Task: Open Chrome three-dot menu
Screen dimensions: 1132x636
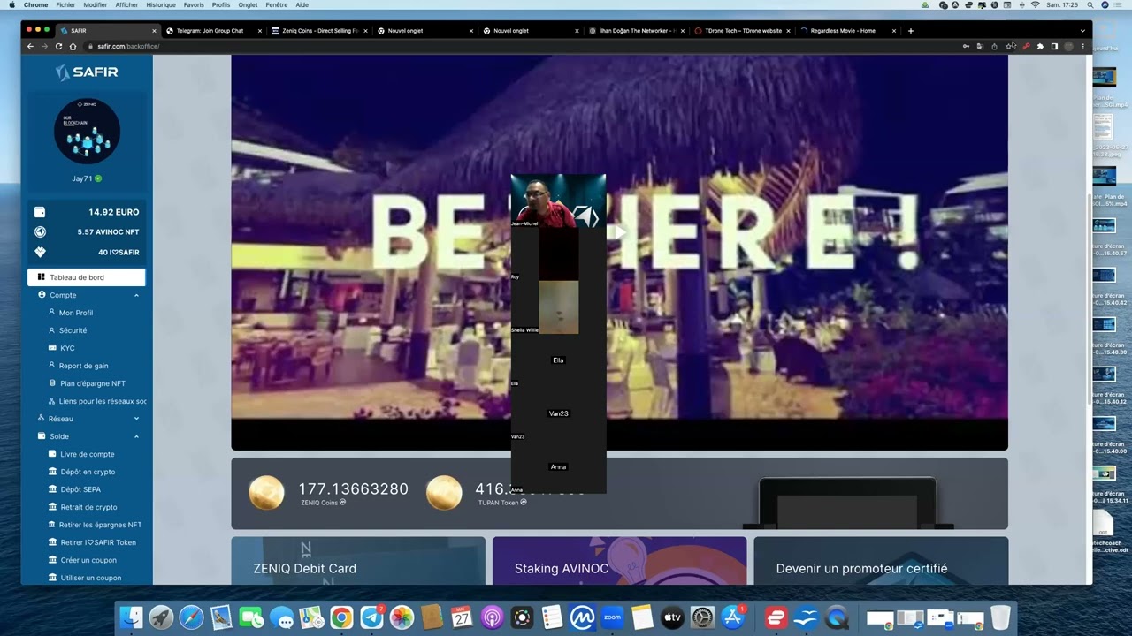Action: tap(1083, 46)
